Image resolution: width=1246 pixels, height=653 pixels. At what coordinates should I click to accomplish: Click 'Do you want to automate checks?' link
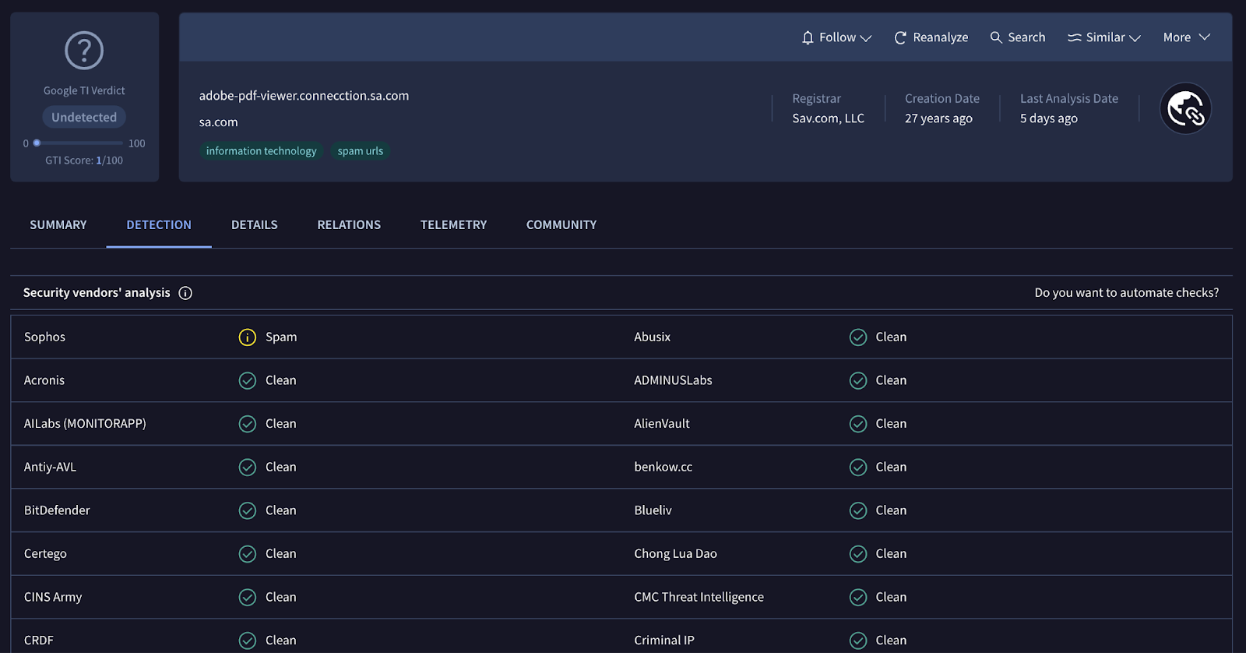[1127, 293]
